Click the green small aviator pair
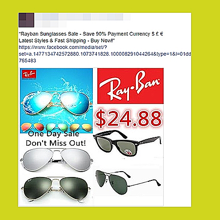Viewport: 220px width, 220px height. pos(57,127)
